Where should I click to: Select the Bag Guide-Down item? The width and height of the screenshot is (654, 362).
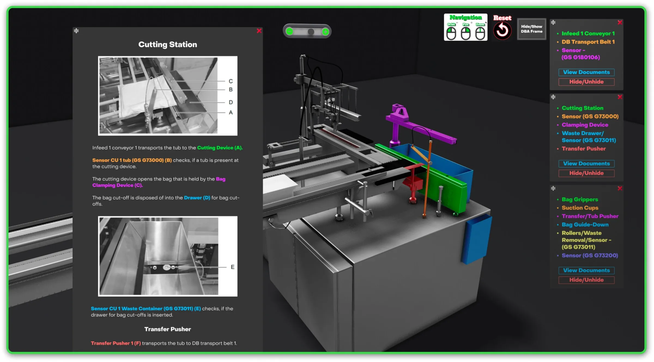(x=585, y=225)
